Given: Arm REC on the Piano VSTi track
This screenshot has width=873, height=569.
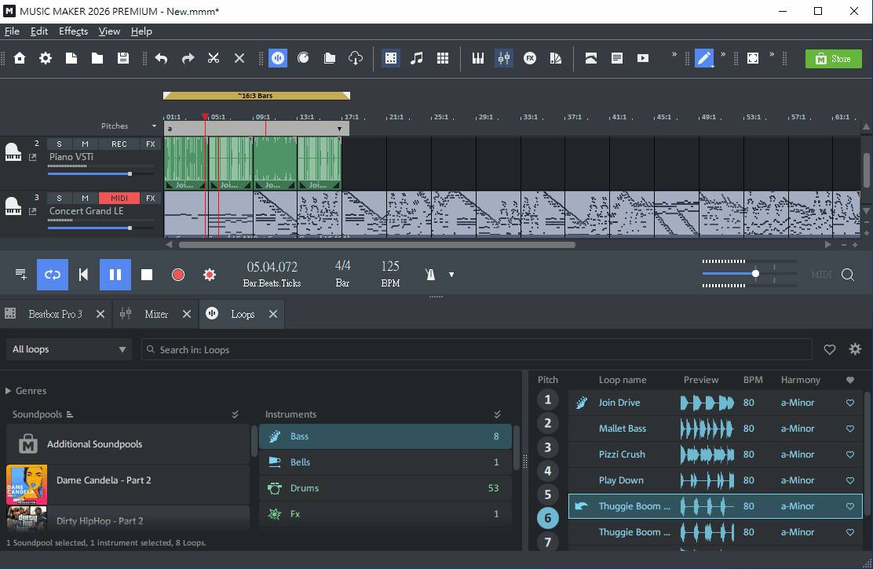Looking at the screenshot, I should click(119, 144).
